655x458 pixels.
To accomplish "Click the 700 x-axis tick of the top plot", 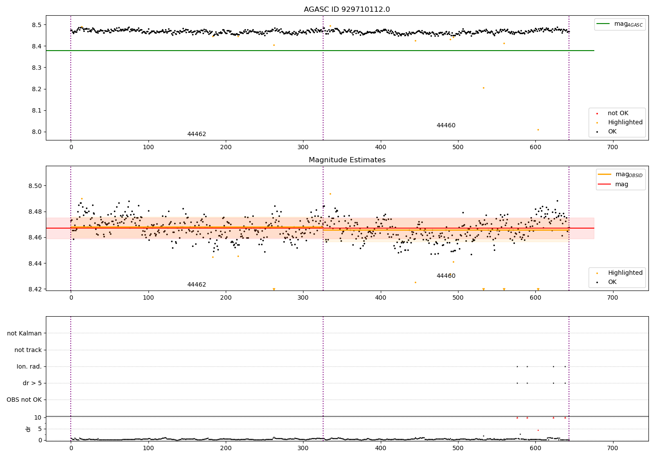I will tap(613, 147).
